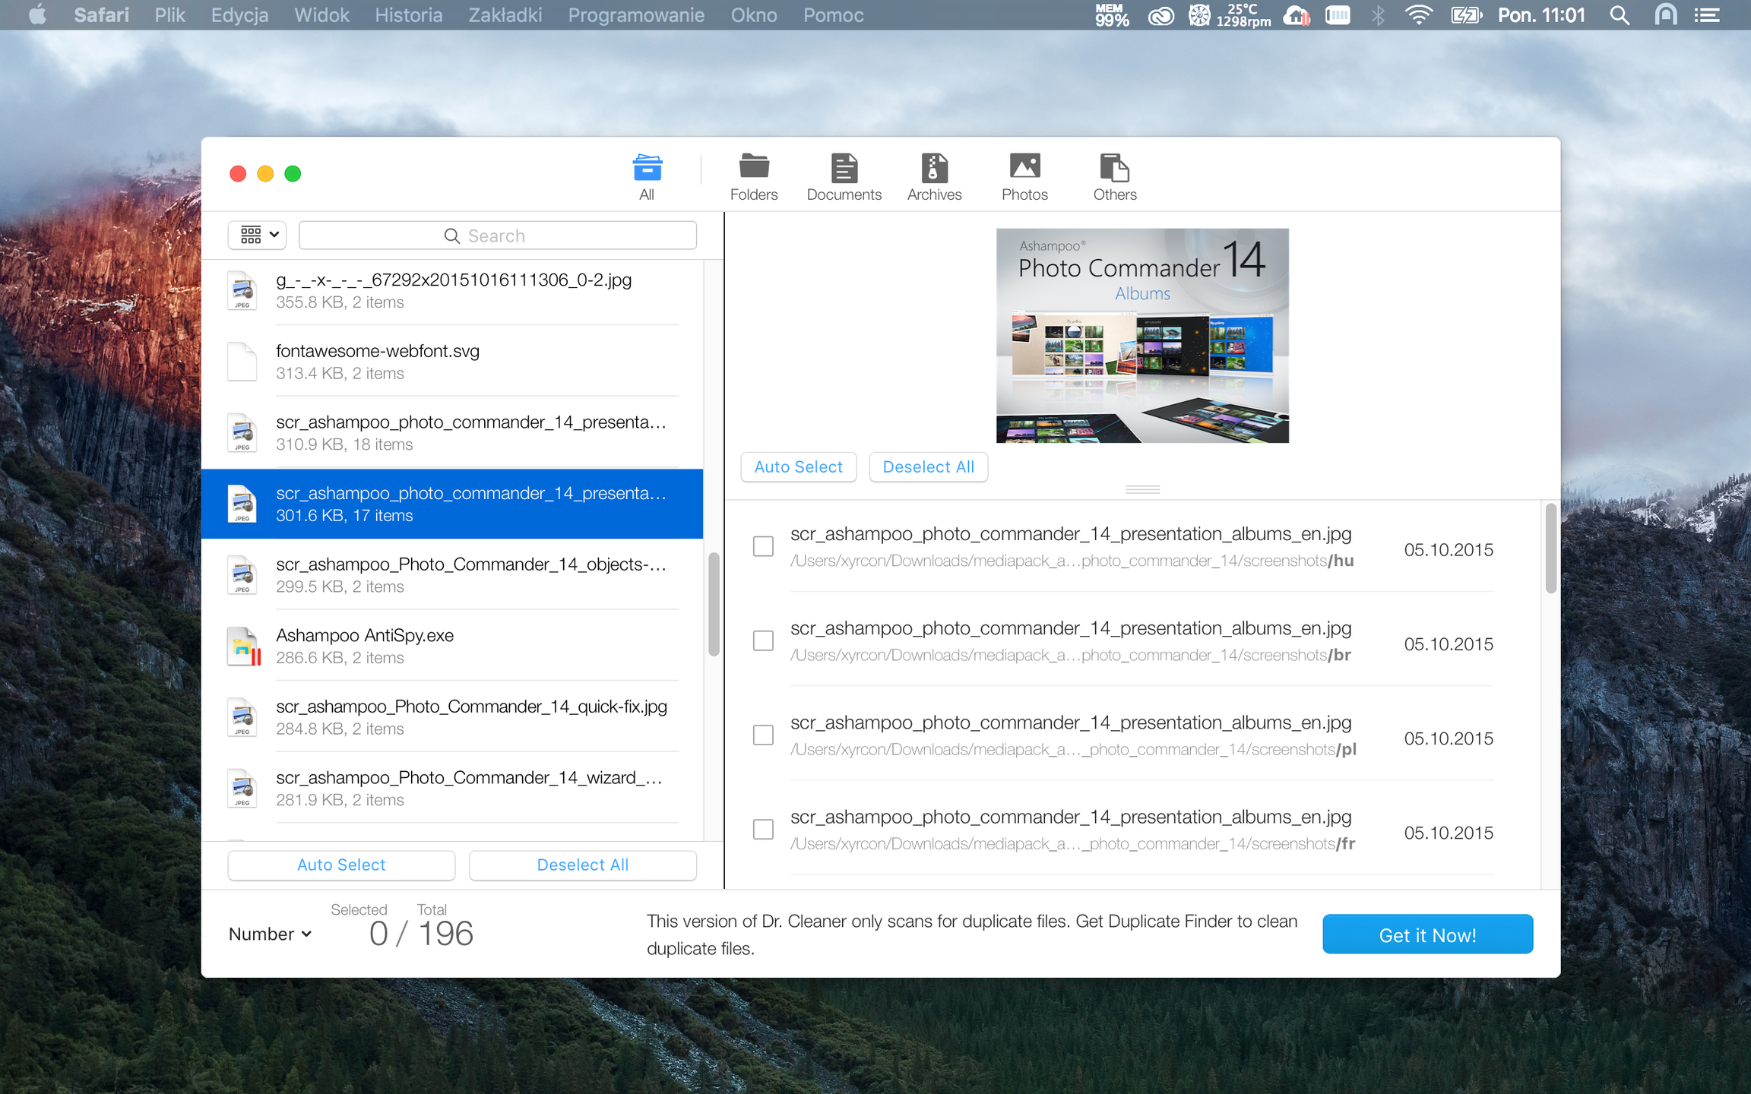Select the scr_ashampoo_Photo_Commander_14_quick-fix.jpg row
This screenshot has height=1094, width=1751.
pos(452,717)
